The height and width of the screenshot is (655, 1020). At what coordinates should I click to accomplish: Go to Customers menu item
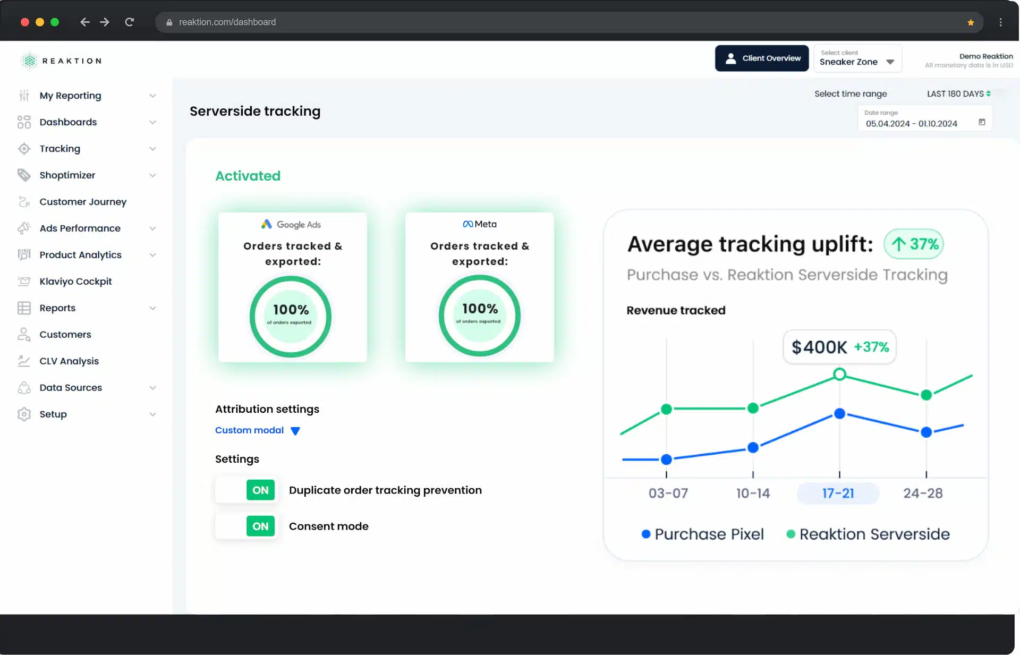(x=65, y=335)
